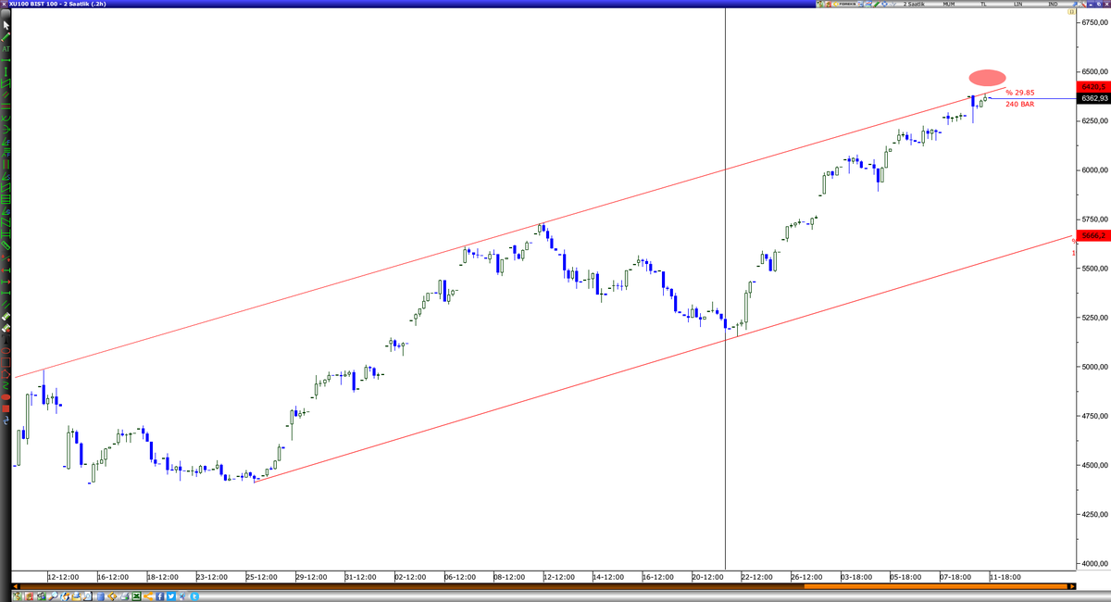
Task: Click the blue four-arrow move icon in top toolbar
Action: (x=885, y=5)
